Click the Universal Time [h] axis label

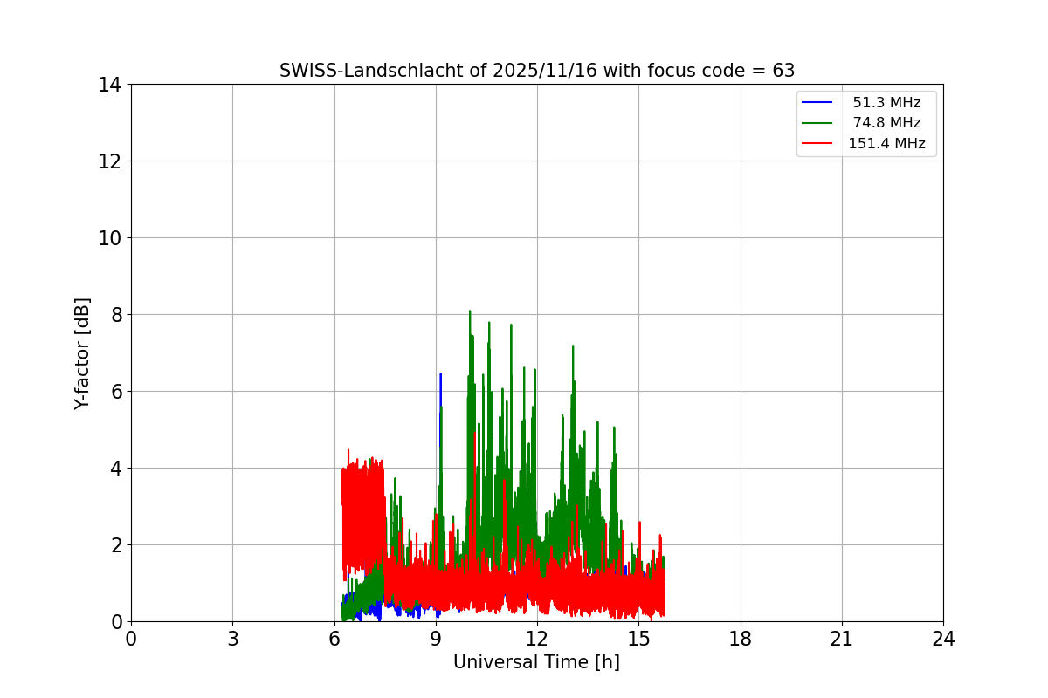click(x=536, y=662)
